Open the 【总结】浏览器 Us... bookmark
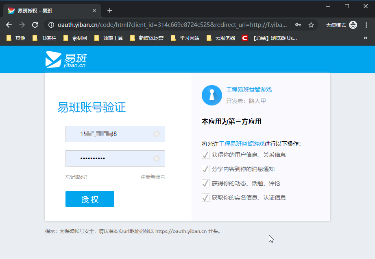 [x=269, y=38]
